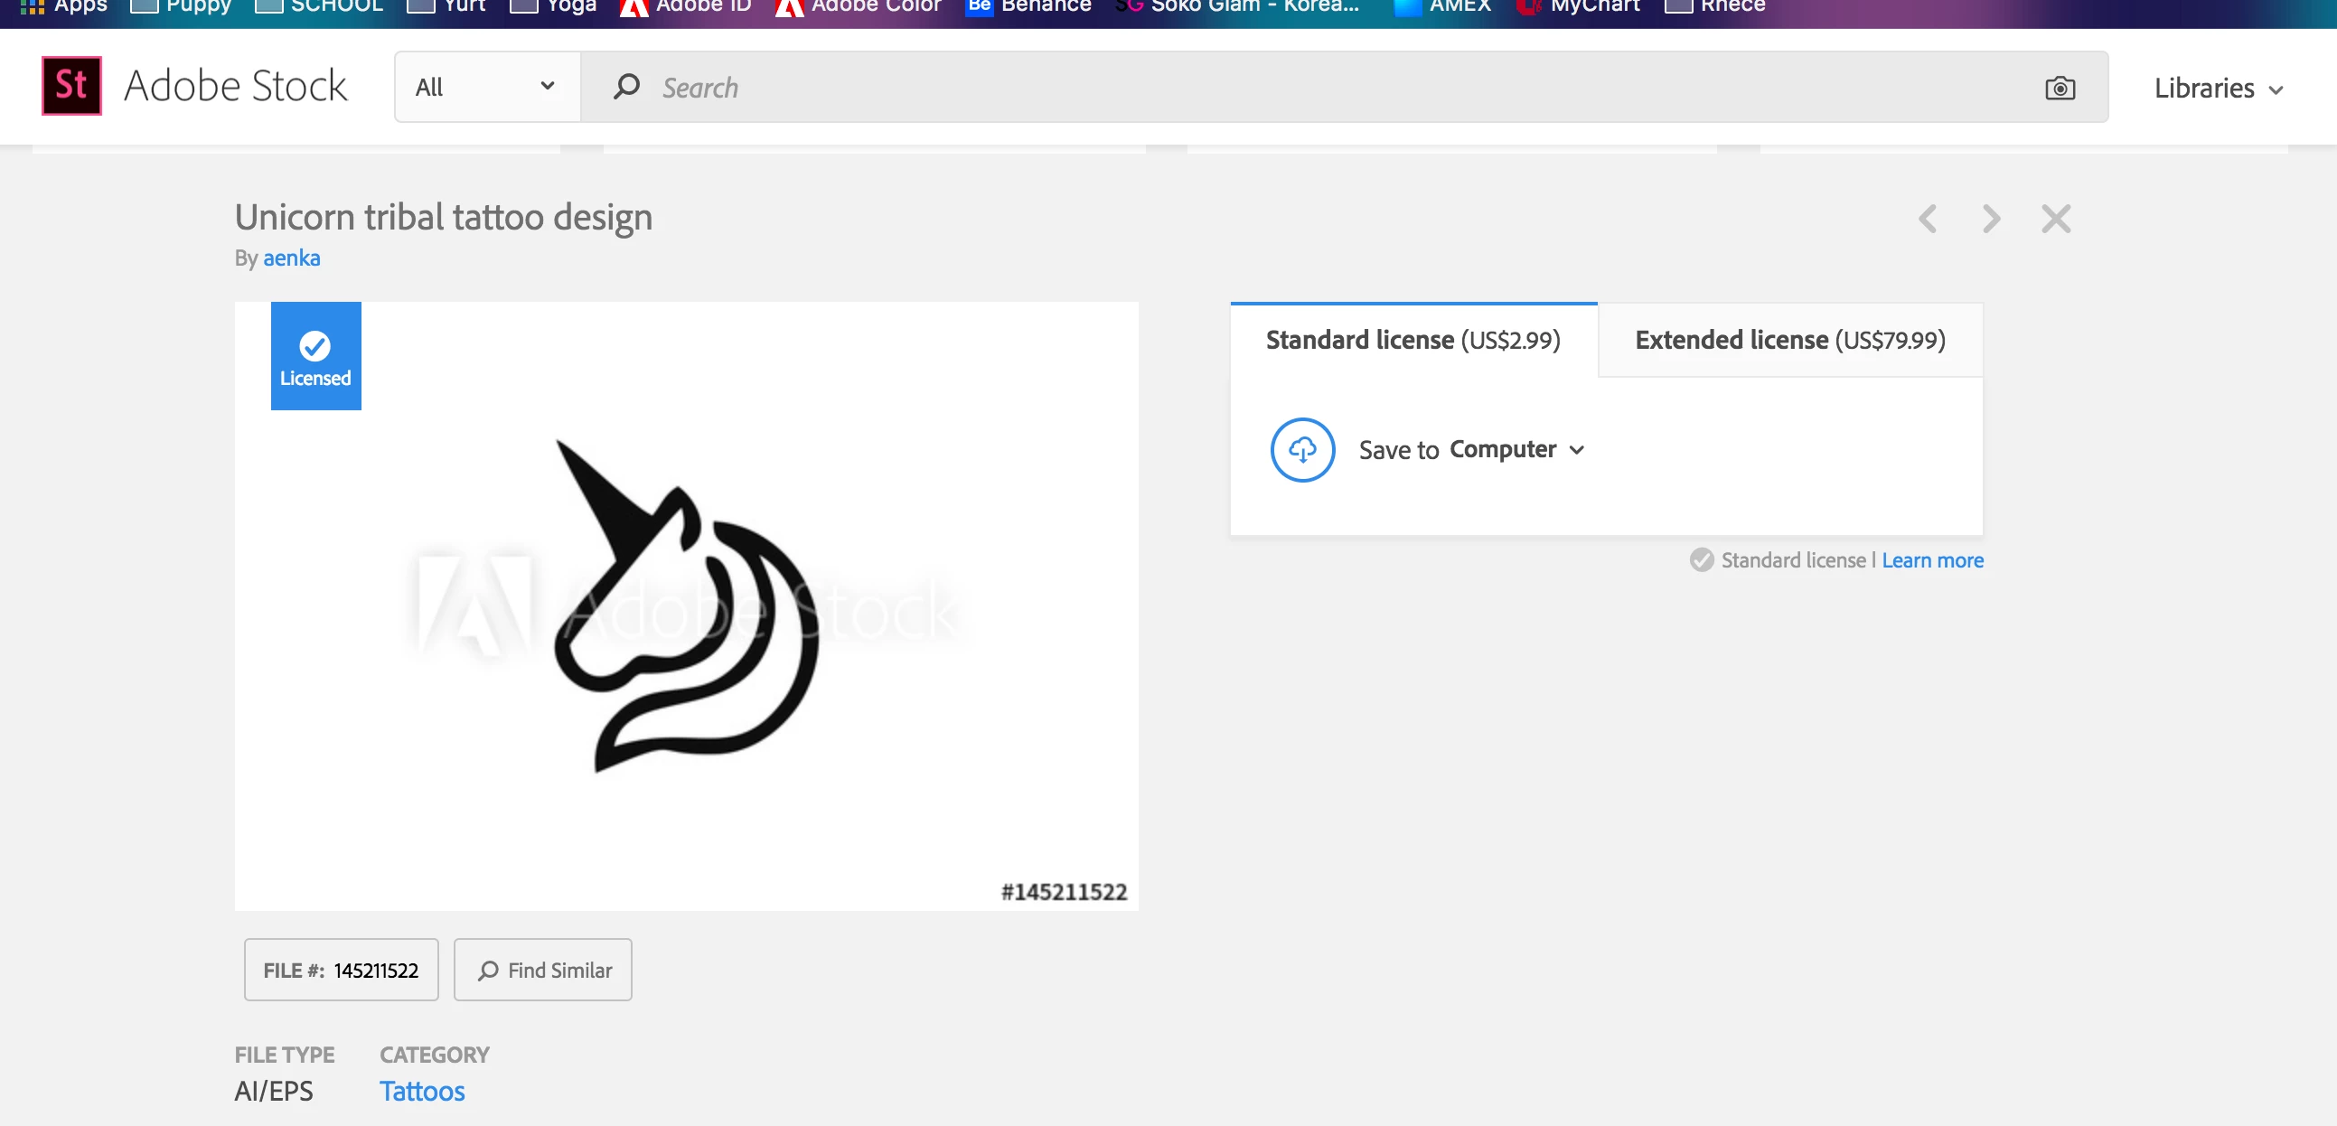Close the image detail view X
The image size is (2337, 1126).
click(2056, 219)
